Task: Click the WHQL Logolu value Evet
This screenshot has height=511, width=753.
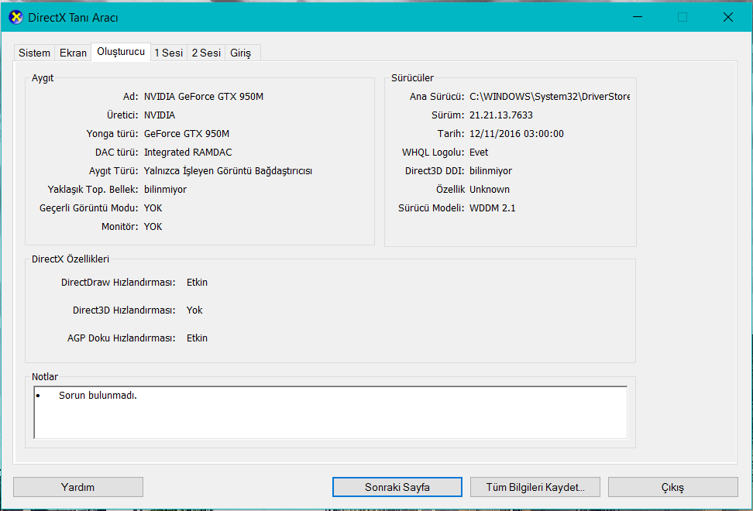Action: [x=479, y=153]
